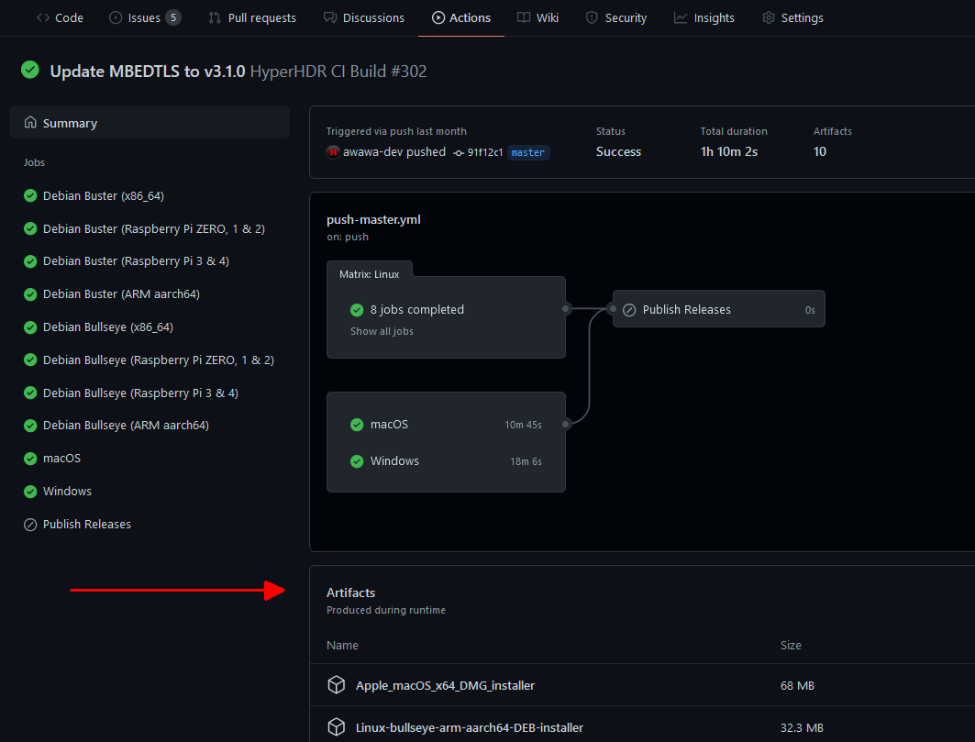The height and width of the screenshot is (742, 975).
Task: Click the Summary home icon
Action: (30, 122)
